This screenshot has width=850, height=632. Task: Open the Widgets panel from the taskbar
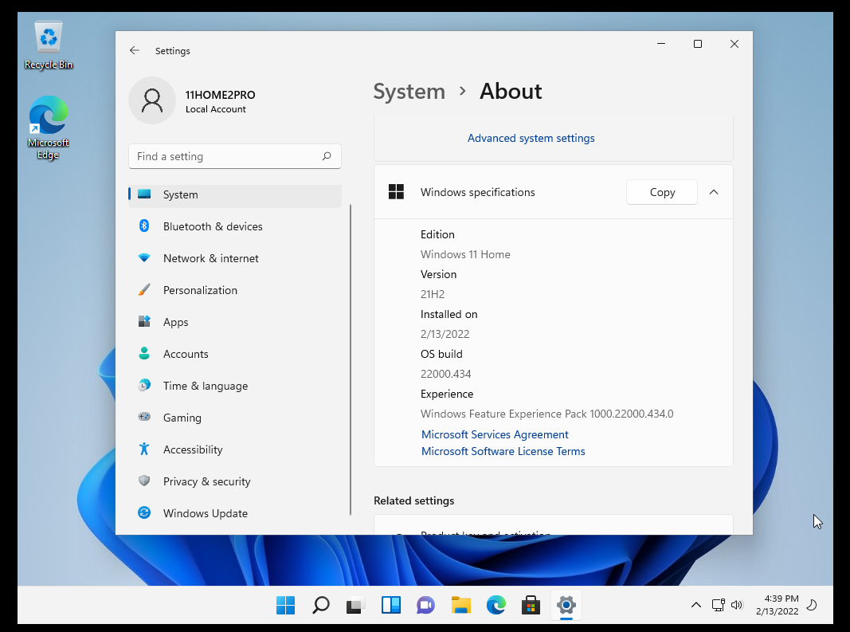click(391, 605)
